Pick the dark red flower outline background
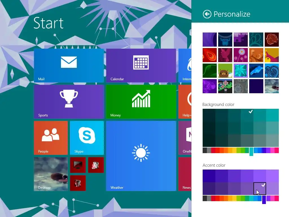Screen dimensions: 289x217 coord(272,40)
